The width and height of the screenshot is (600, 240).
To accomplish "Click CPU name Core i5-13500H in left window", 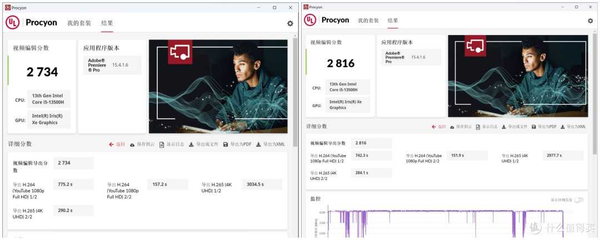I will tap(48, 99).
